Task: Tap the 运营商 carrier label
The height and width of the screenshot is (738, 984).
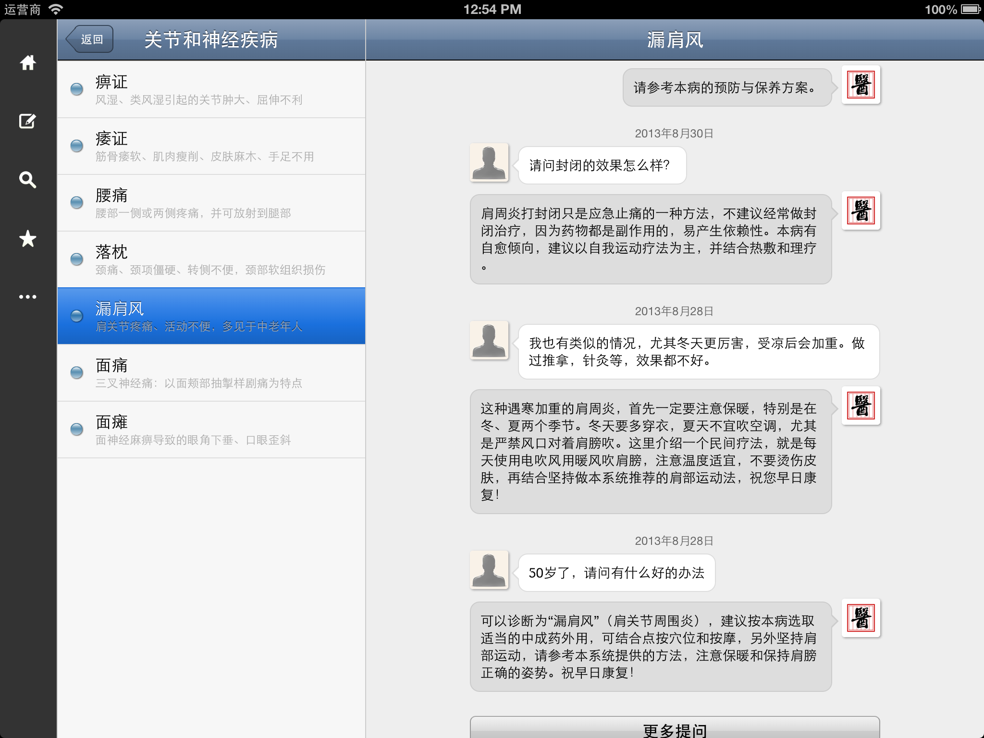Action: pyautogui.click(x=22, y=9)
